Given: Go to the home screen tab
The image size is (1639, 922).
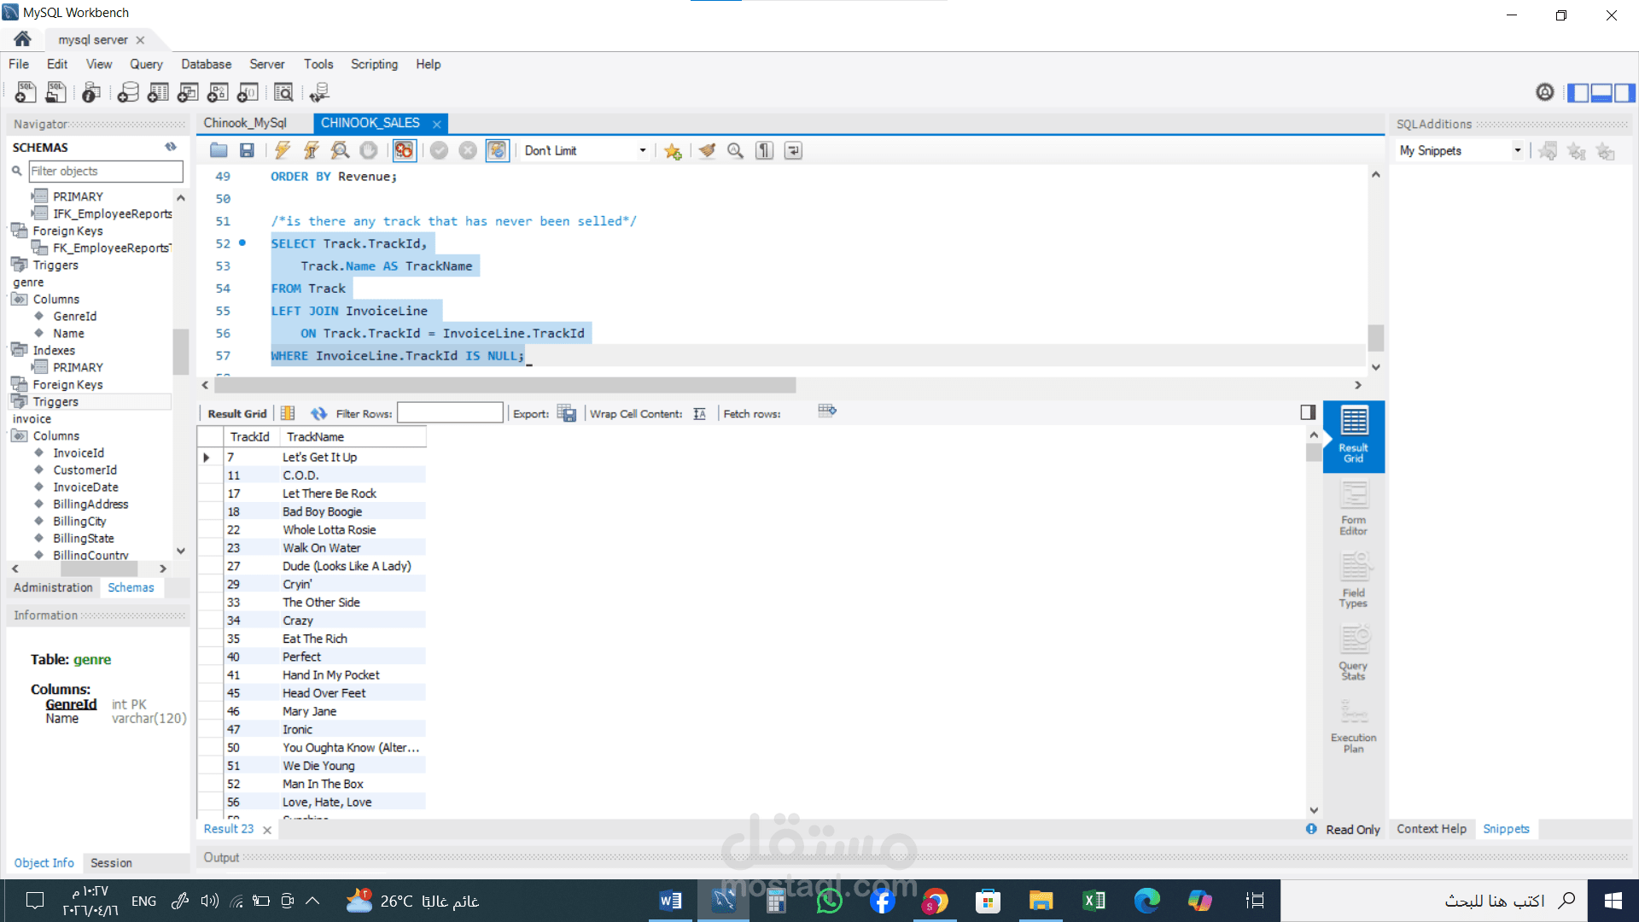Looking at the screenshot, I should click(x=23, y=39).
